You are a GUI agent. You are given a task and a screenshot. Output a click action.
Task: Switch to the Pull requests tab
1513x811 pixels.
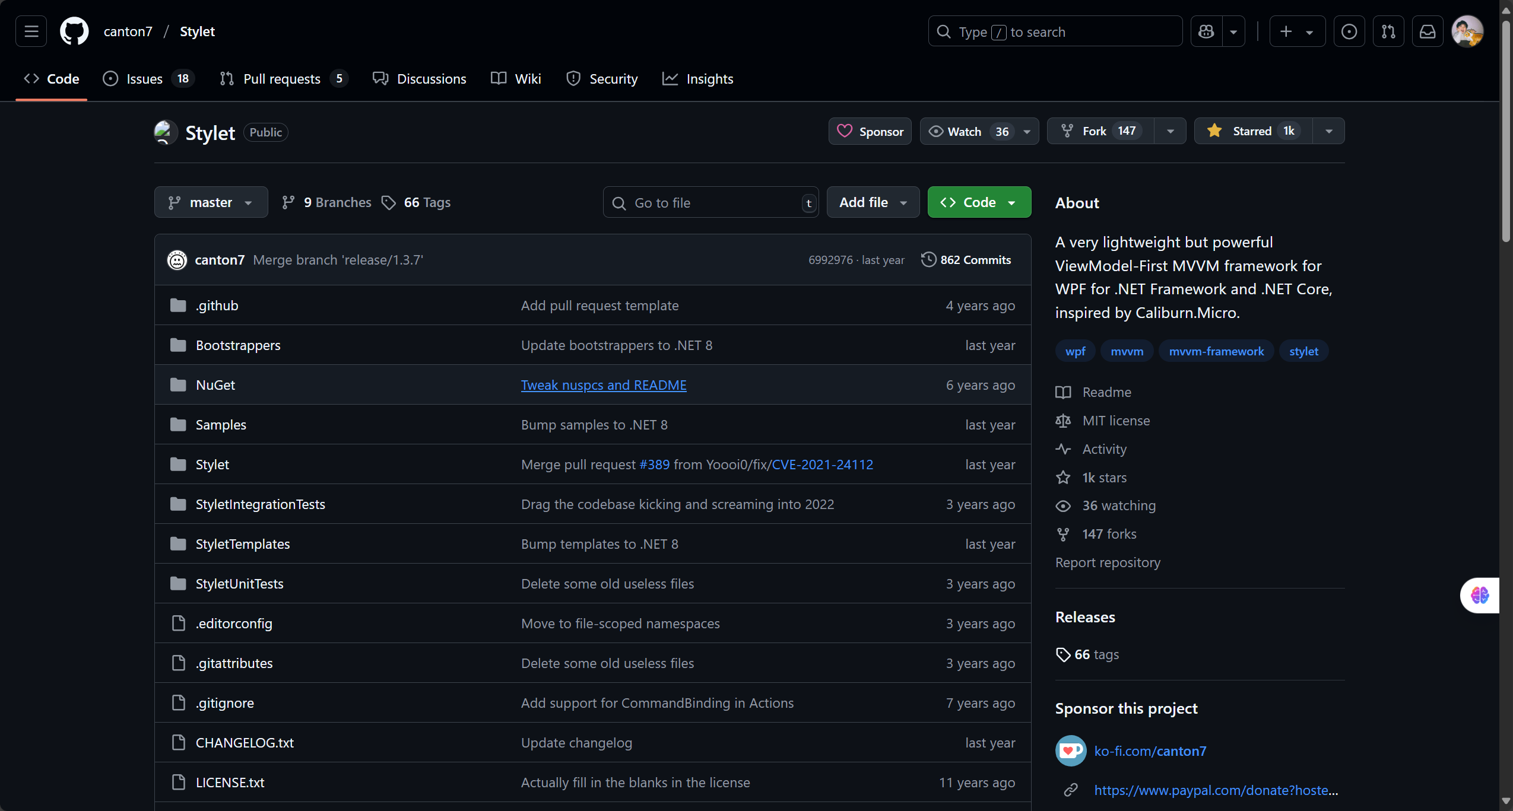coord(282,79)
